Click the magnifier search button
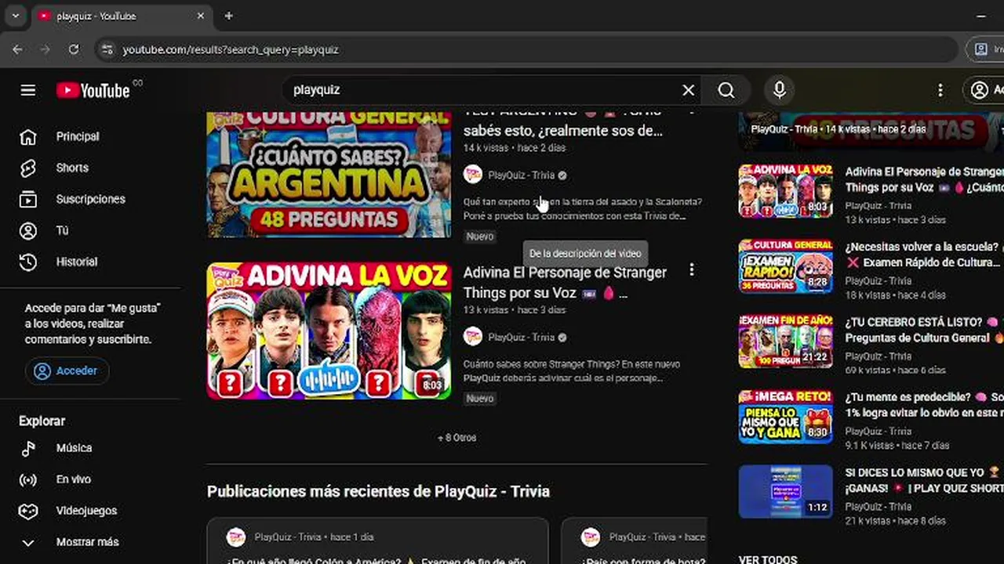Screen dimensions: 1004x564 click(726, 90)
